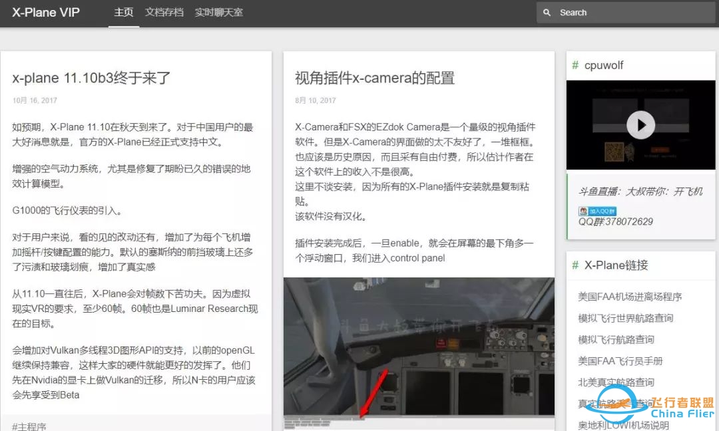Open the #主程序 tag
Viewport: 719px width, 431px height.
pyautogui.click(x=29, y=426)
